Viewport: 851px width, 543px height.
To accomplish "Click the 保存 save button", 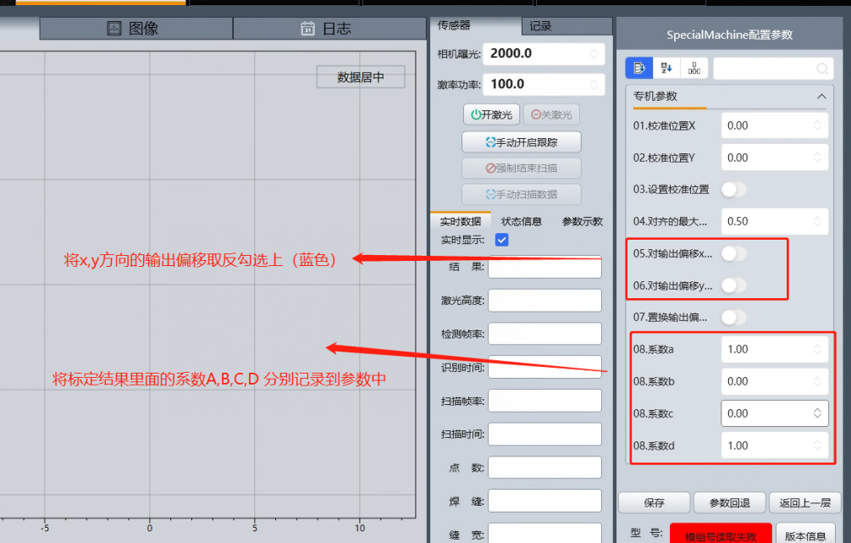I will pyautogui.click(x=654, y=502).
